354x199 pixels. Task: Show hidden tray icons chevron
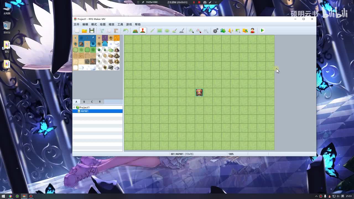point(316,196)
